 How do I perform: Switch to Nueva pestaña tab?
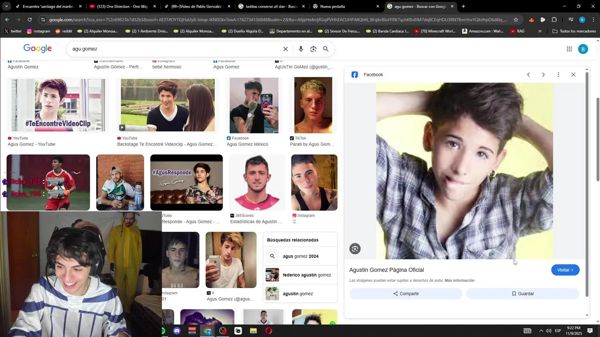346,7
